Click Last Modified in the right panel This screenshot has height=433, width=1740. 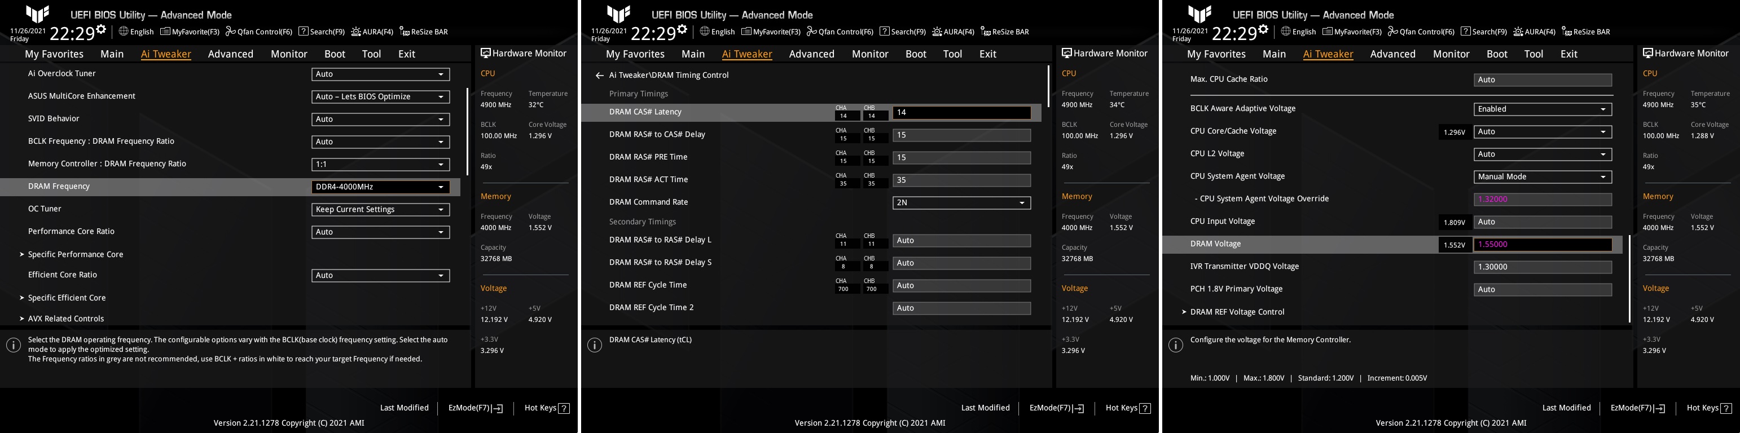(x=1566, y=408)
